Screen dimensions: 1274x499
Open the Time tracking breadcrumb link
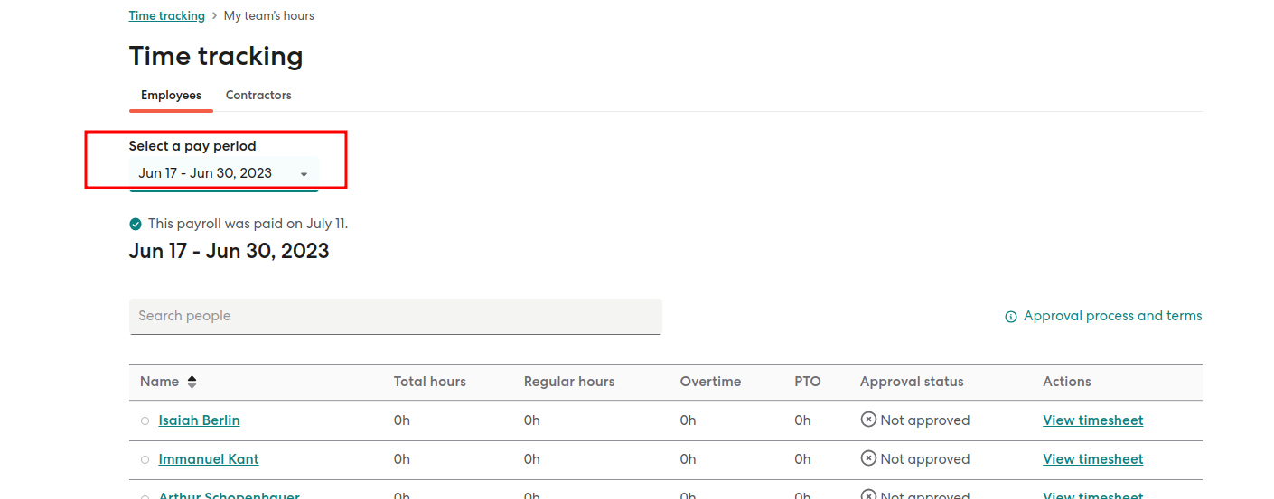point(167,15)
